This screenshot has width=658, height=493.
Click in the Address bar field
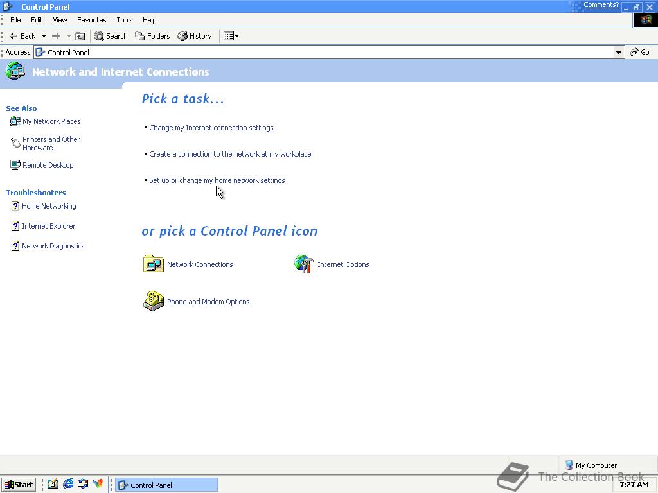click(329, 53)
